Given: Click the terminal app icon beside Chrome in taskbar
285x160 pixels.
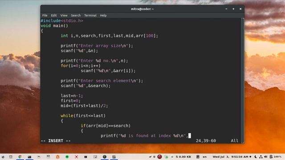Looking at the screenshot, I should 29,157.
